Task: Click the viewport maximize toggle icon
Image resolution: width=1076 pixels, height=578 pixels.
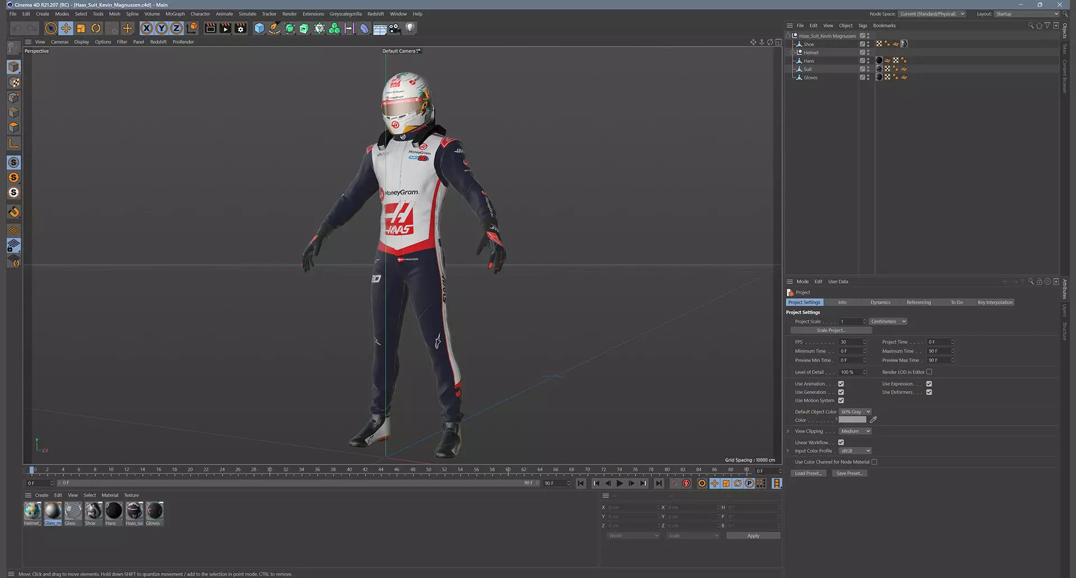Action: pyautogui.click(x=778, y=42)
